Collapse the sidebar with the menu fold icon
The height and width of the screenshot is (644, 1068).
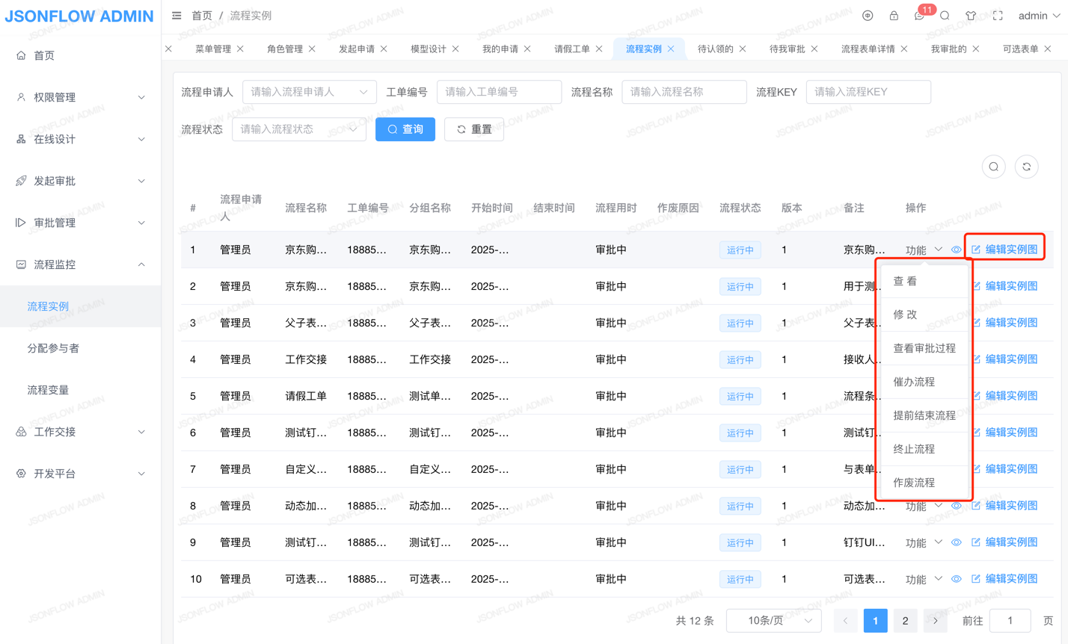(x=177, y=16)
